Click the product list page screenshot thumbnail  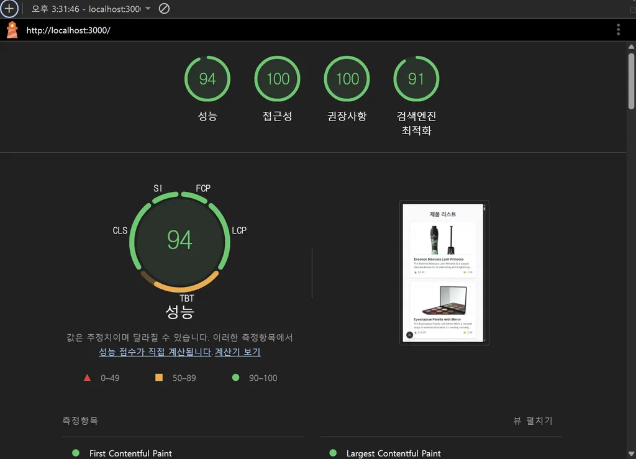444,273
